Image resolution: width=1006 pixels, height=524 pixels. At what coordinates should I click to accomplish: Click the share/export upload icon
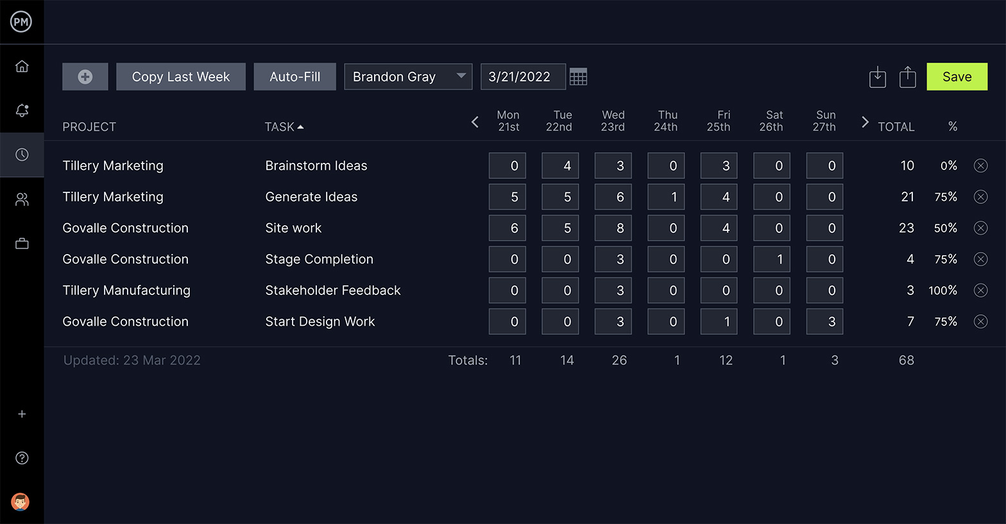coord(907,77)
